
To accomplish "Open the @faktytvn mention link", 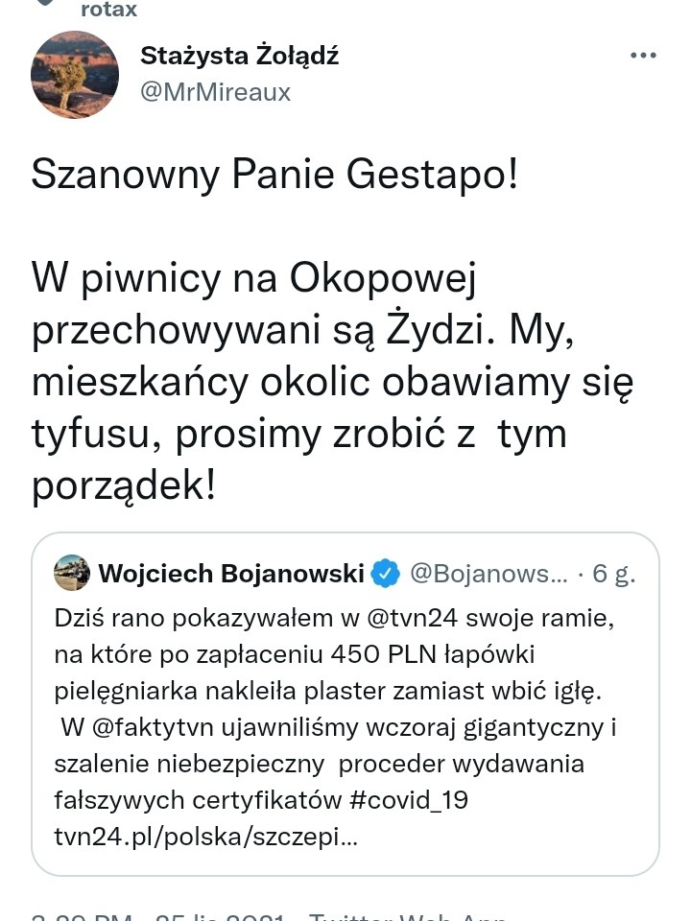I will pyautogui.click(x=153, y=727).
